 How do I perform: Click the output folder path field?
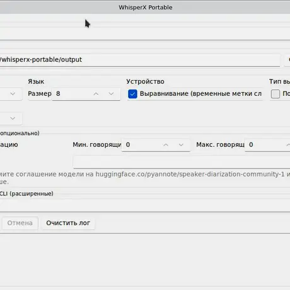pyautogui.click(x=140, y=60)
